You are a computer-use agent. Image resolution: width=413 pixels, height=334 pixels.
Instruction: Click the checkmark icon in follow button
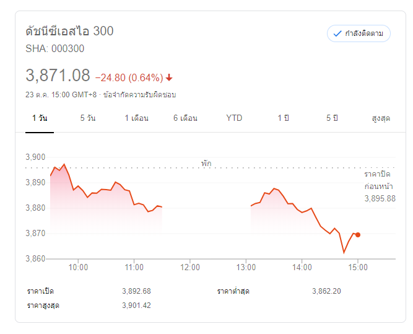click(337, 33)
